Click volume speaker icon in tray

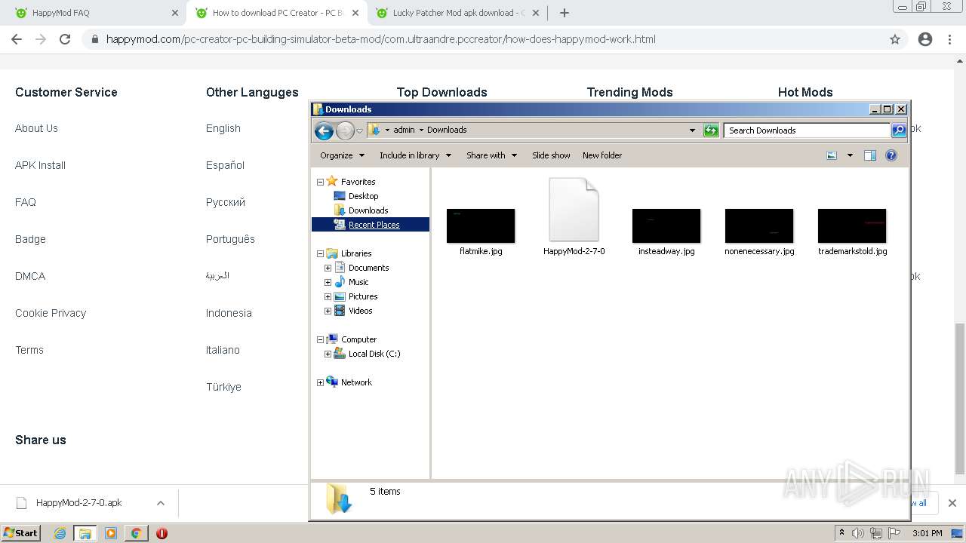[x=857, y=533]
